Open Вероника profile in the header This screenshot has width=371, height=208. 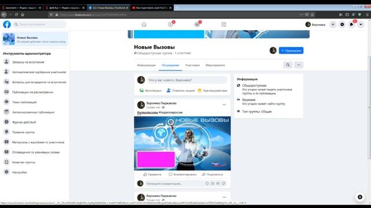[315, 24]
